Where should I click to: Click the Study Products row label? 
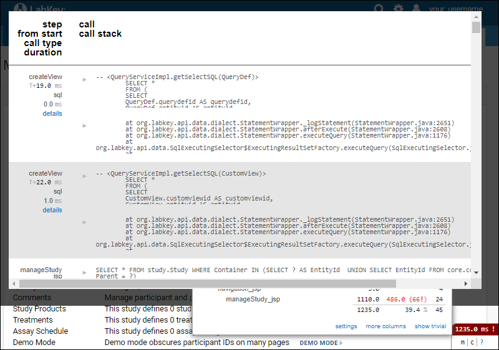tap(39, 309)
